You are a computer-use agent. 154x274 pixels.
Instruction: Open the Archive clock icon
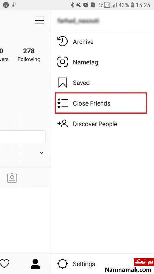click(63, 41)
